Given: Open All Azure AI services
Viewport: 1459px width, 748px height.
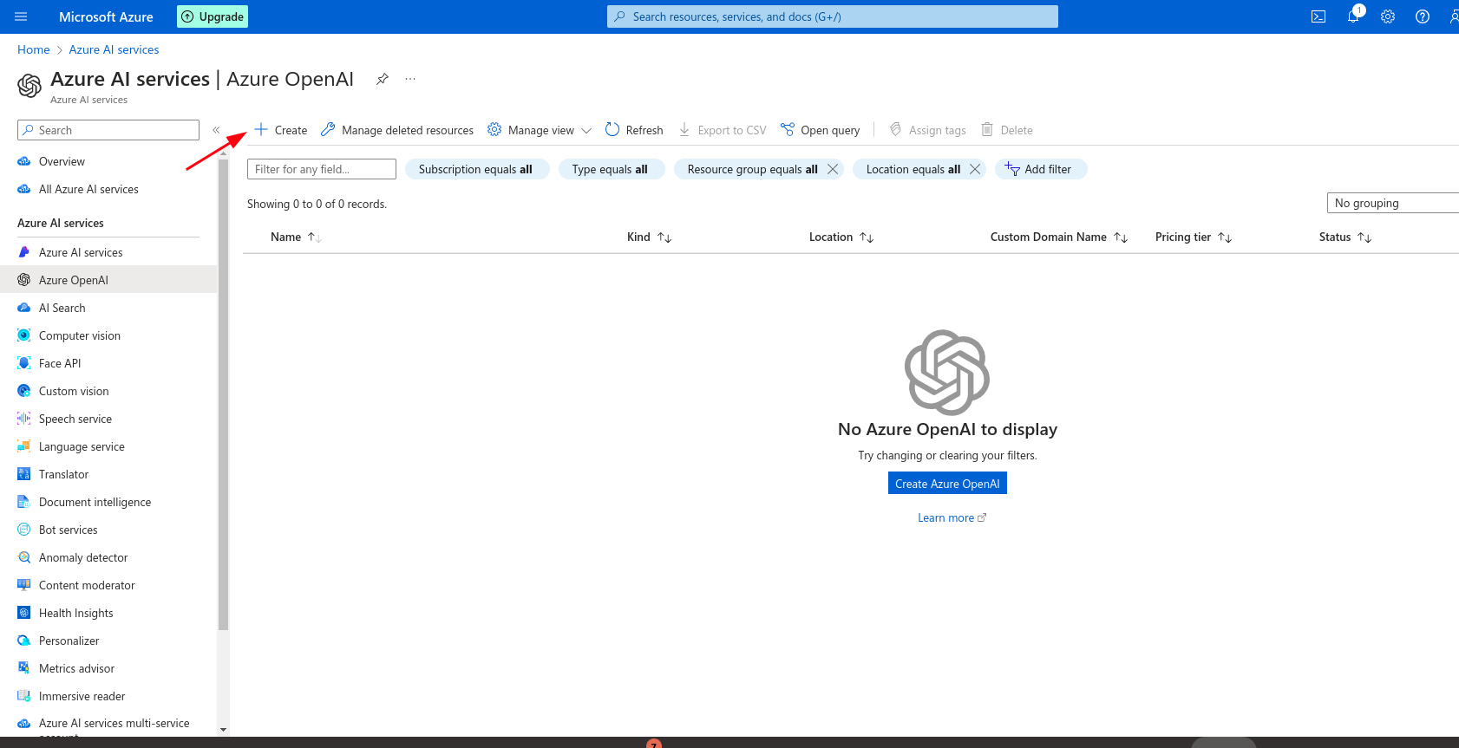Looking at the screenshot, I should tap(108, 189).
